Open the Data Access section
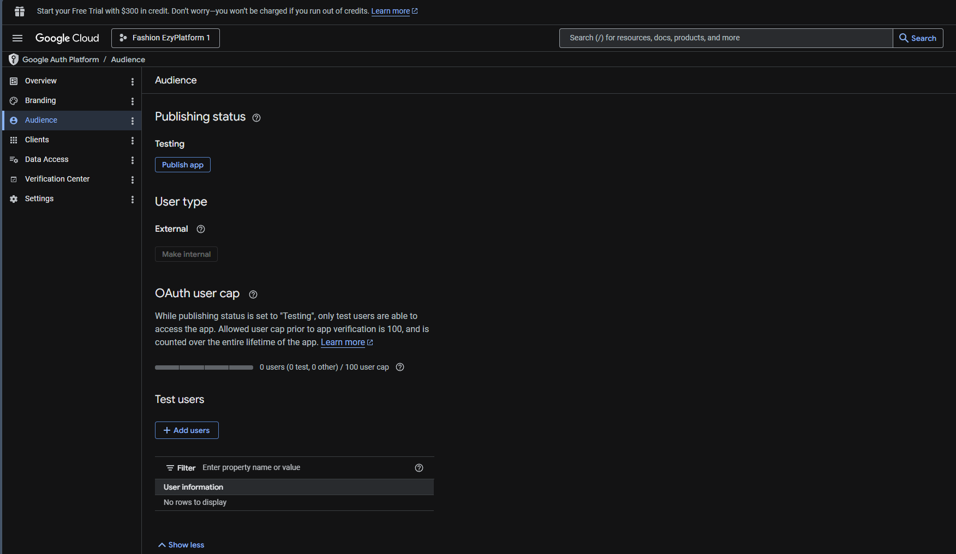The width and height of the screenshot is (956, 554). point(47,159)
